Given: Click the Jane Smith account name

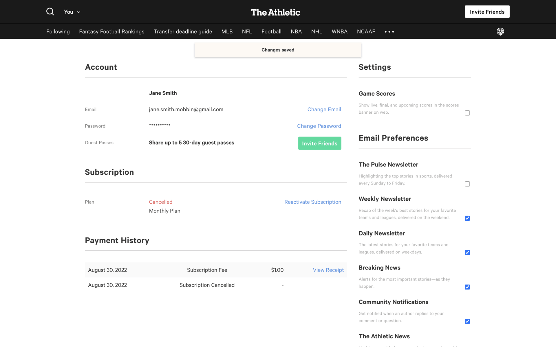Looking at the screenshot, I should [x=163, y=93].
